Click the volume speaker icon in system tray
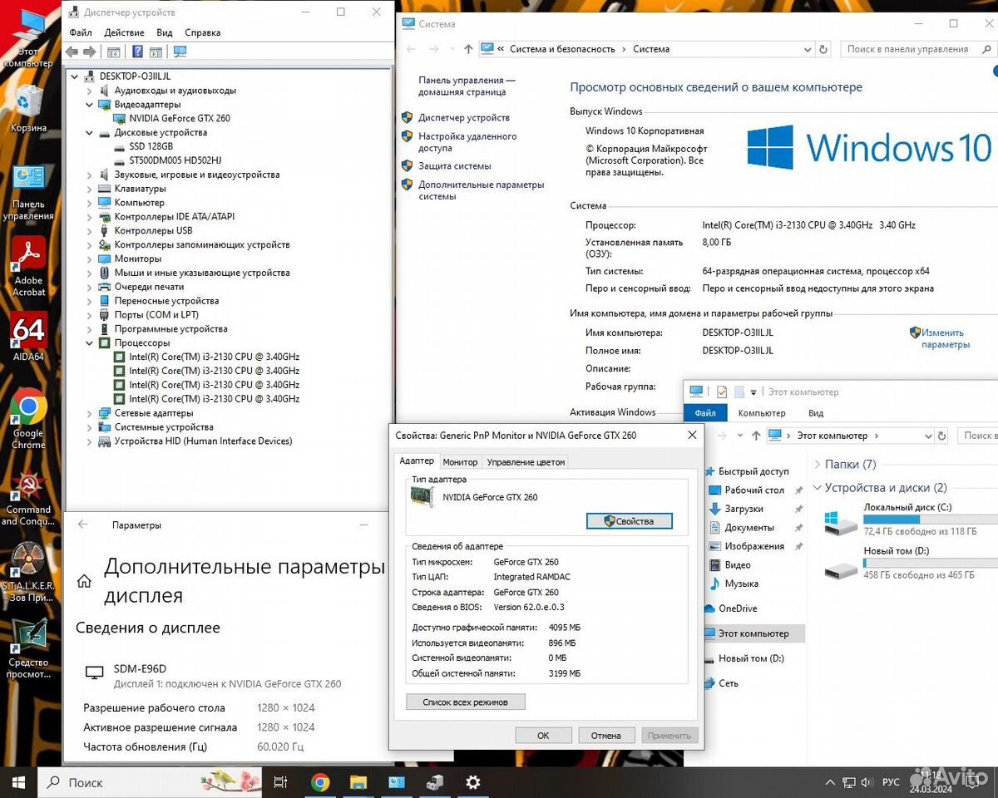Viewport: 998px width, 798px height. tap(867, 782)
